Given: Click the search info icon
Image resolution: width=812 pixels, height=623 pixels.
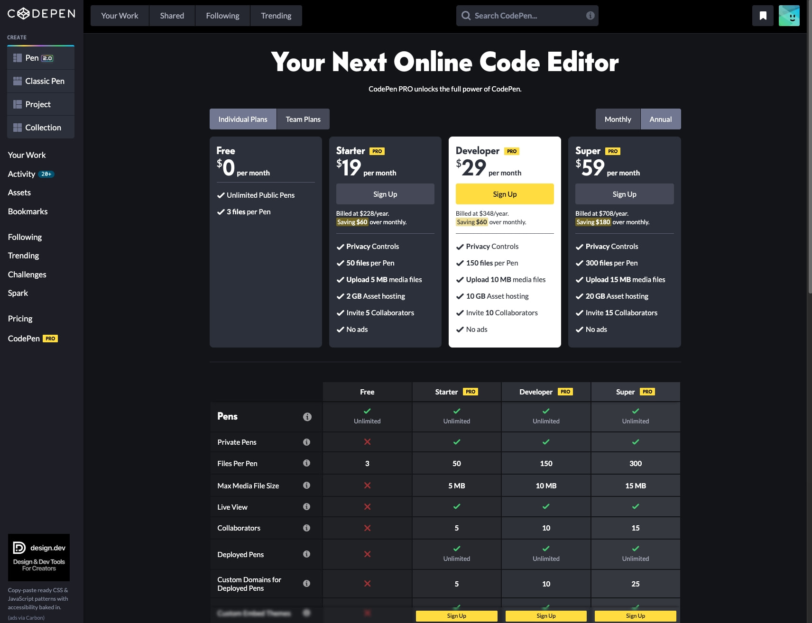Looking at the screenshot, I should coord(590,16).
